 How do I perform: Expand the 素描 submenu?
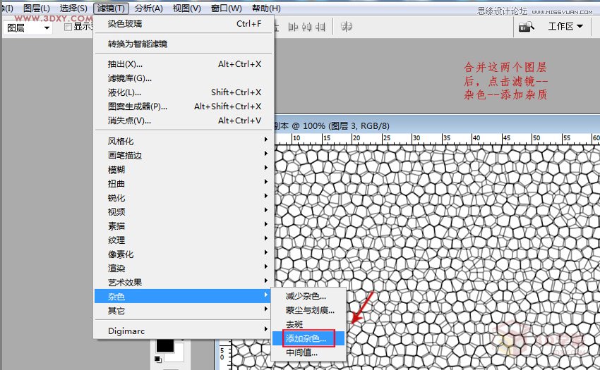pyautogui.click(x=184, y=226)
